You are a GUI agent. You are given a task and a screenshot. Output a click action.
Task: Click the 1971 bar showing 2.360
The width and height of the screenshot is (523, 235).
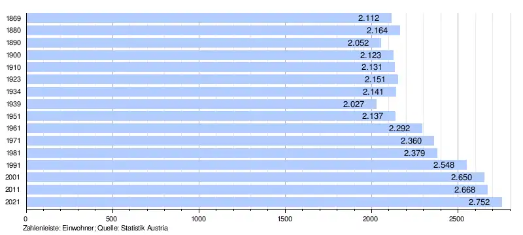click(x=230, y=140)
